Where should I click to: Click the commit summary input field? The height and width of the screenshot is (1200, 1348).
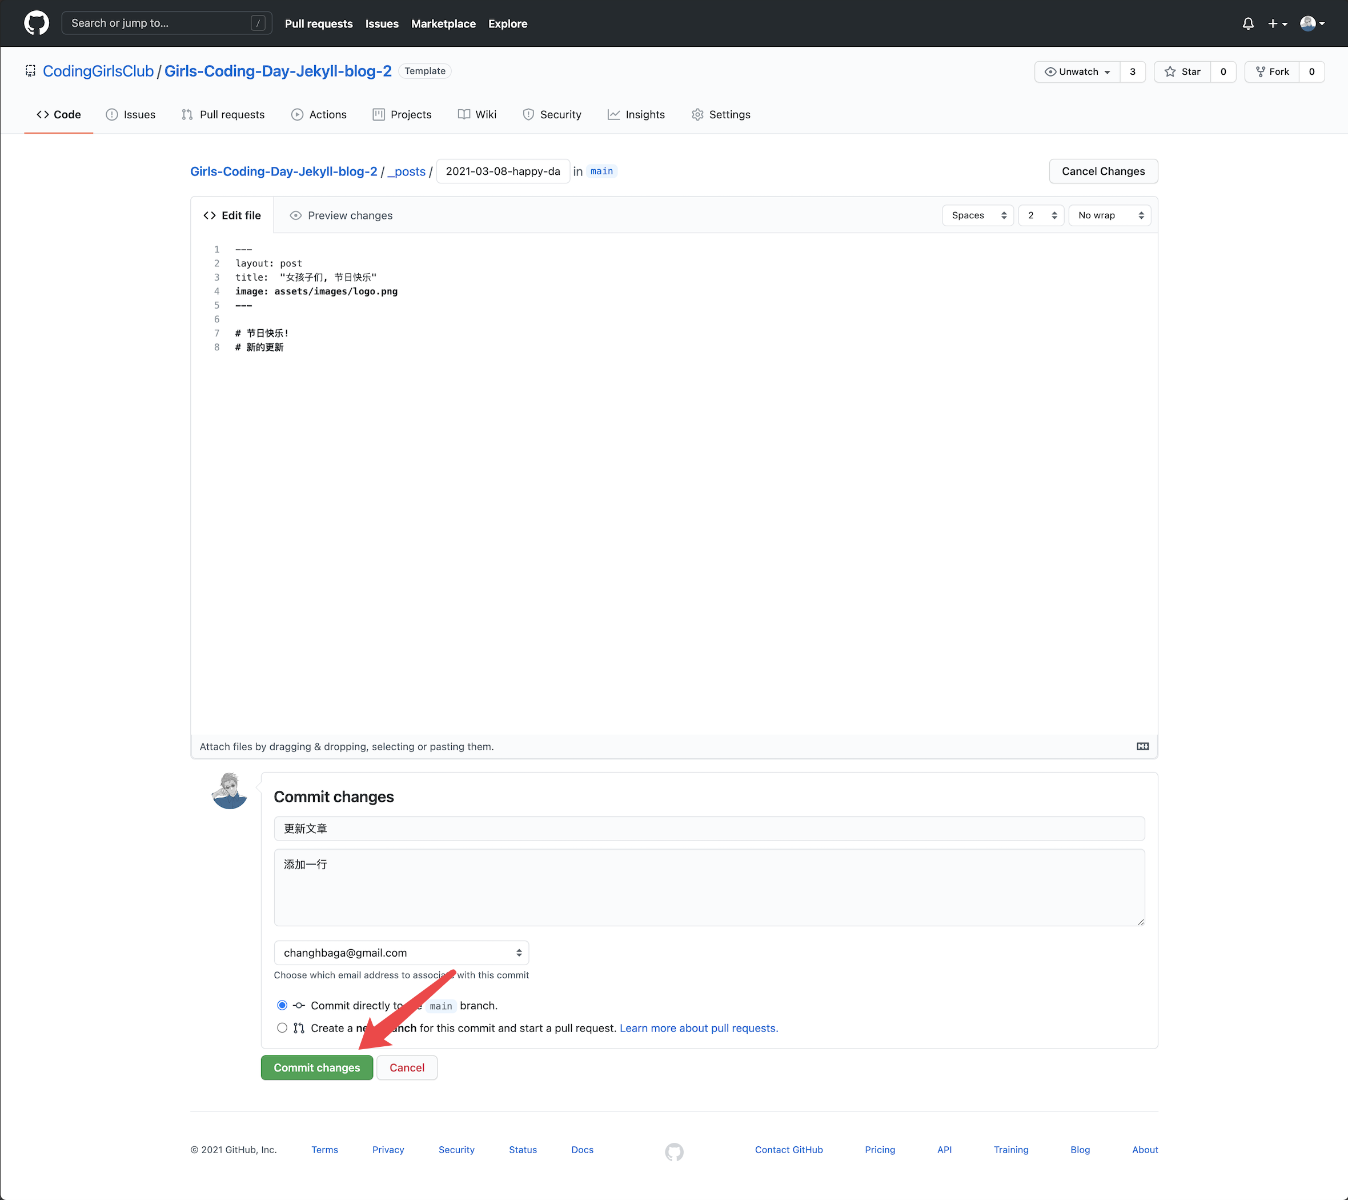[x=709, y=829]
